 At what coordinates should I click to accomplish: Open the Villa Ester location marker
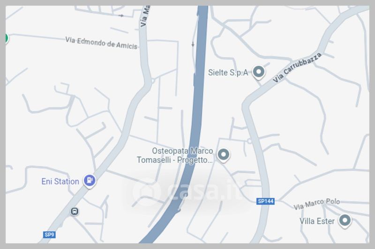[345, 220]
